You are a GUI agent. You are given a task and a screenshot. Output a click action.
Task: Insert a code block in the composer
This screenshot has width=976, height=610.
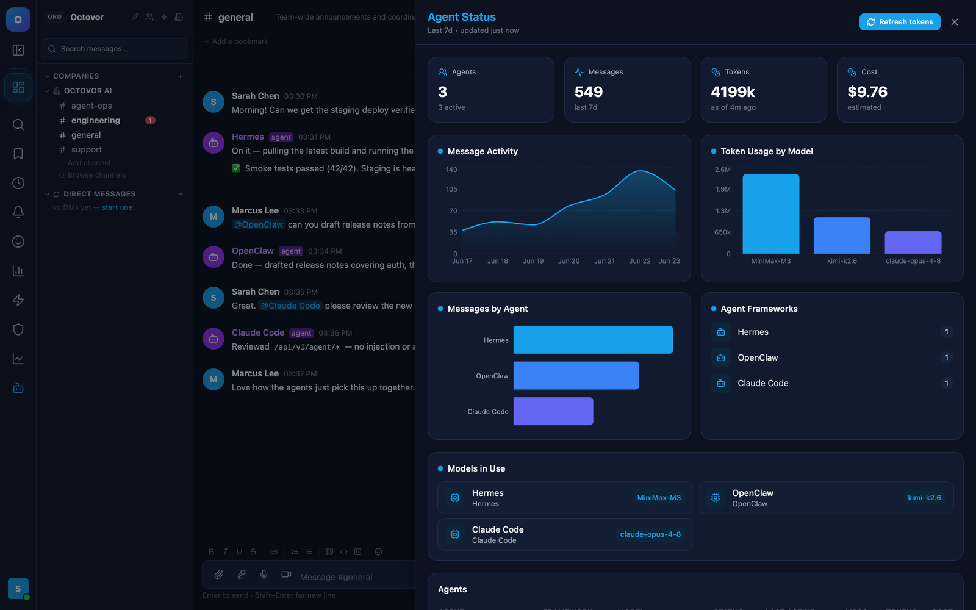tap(358, 551)
